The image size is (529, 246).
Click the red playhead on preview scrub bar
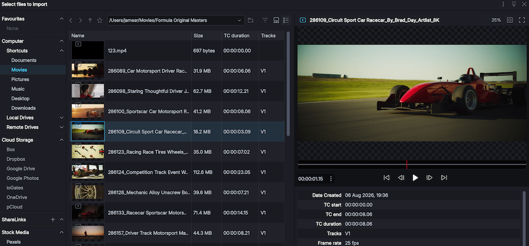pyautogui.click(x=406, y=164)
